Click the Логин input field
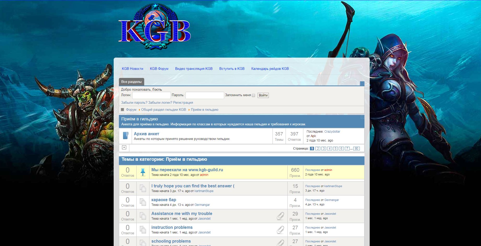This screenshot has height=246, width=481. pos(151,95)
